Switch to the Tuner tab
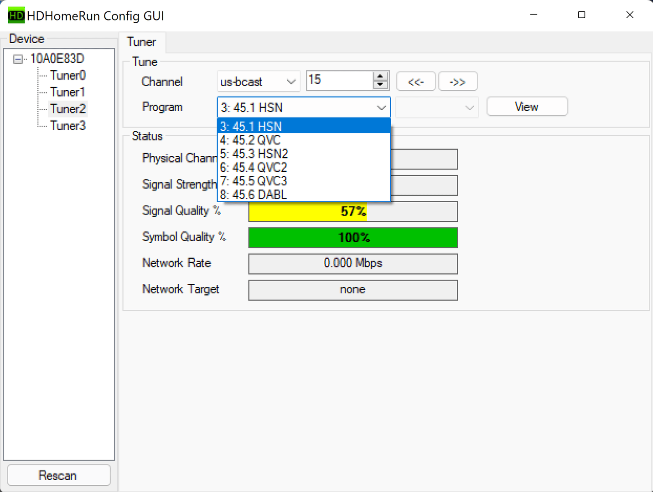The image size is (653, 492). 142,42
